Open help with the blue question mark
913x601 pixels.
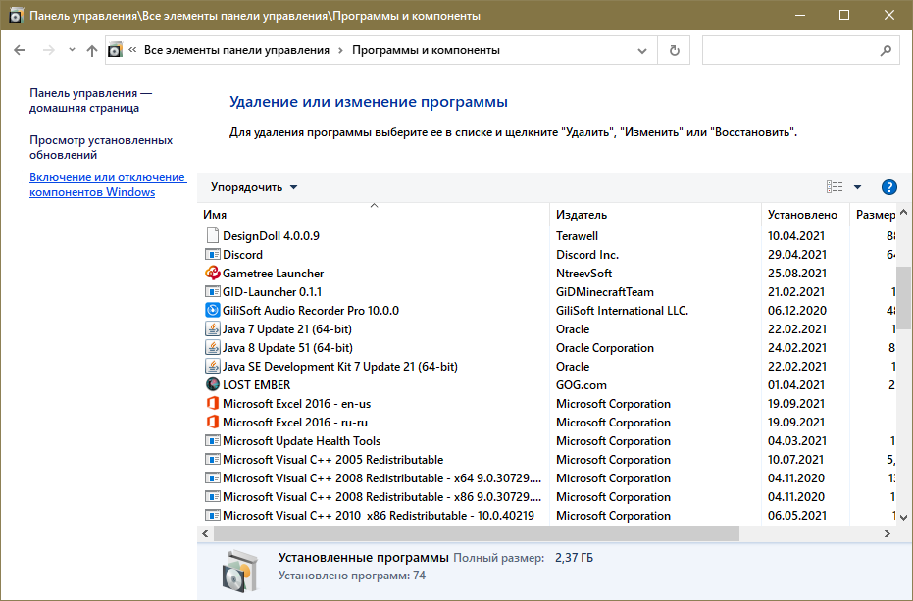point(889,187)
